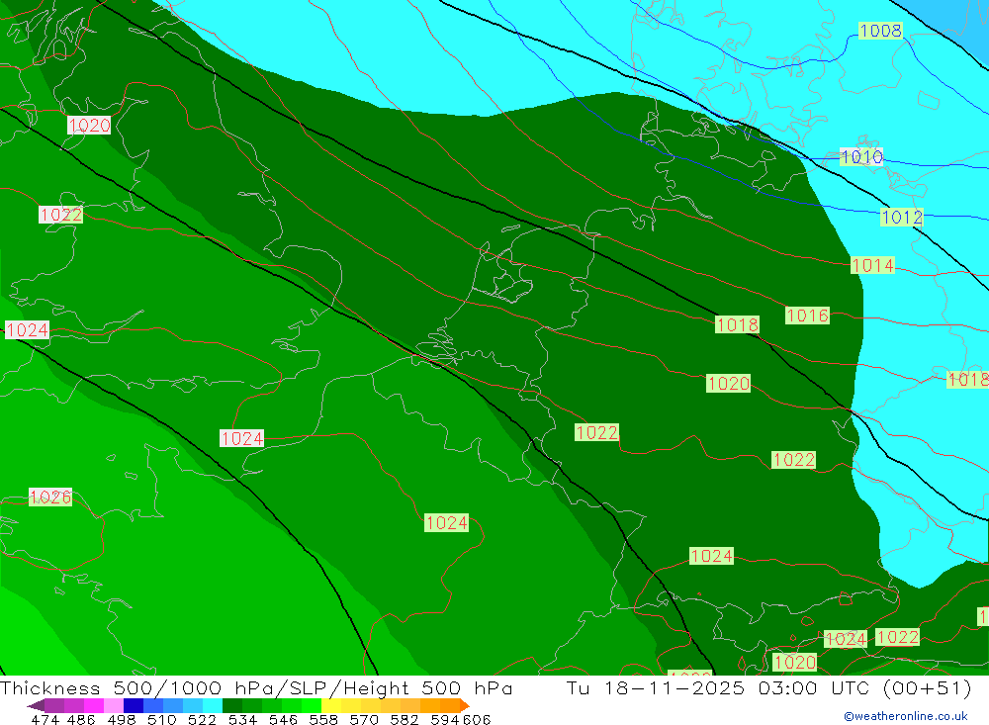Click the 1018 label beside 1016
The width and height of the screenshot is (989, 725).
pyautogui.click(x=738, y=325)
